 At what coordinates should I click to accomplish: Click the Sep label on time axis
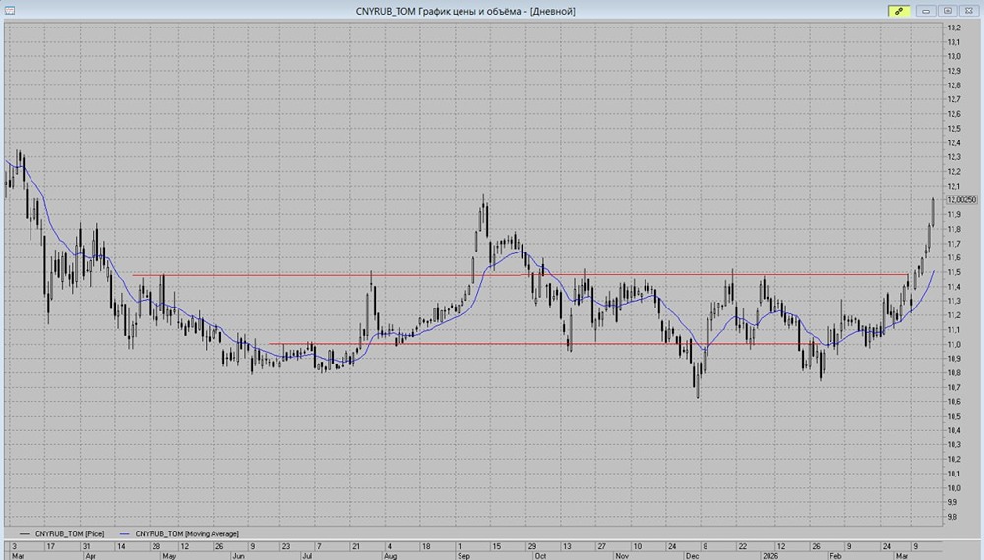(x=464, y=555)
